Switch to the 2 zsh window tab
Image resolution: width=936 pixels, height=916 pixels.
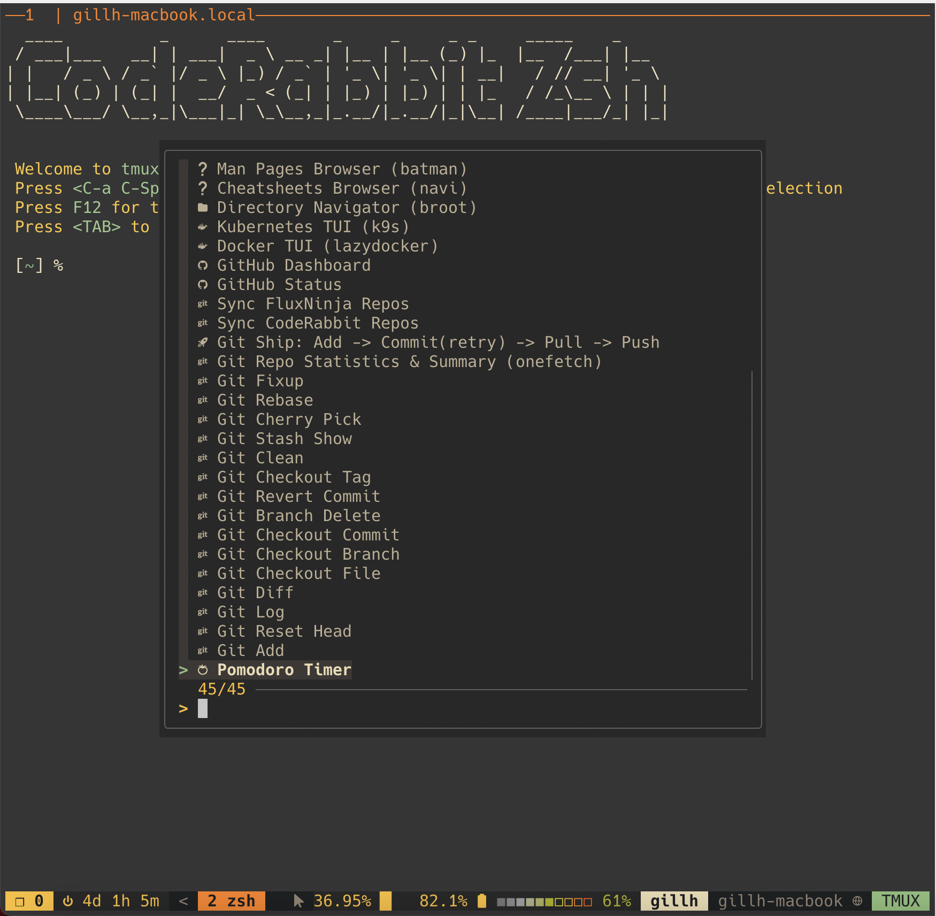(x=231, y=901)
